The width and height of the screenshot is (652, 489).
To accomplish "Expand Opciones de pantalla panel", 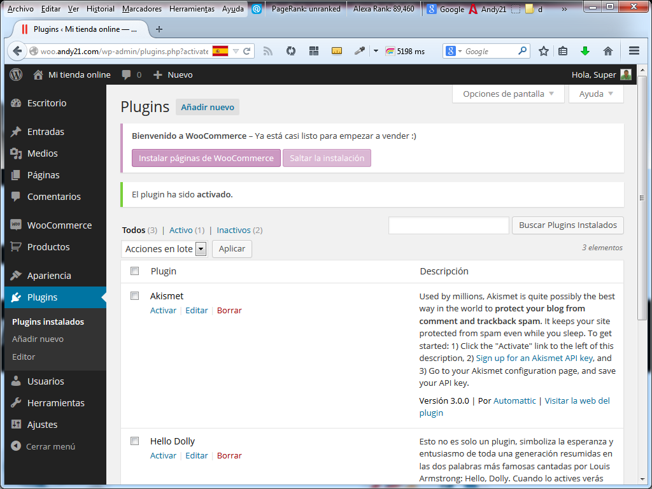I will pos(508,94).
